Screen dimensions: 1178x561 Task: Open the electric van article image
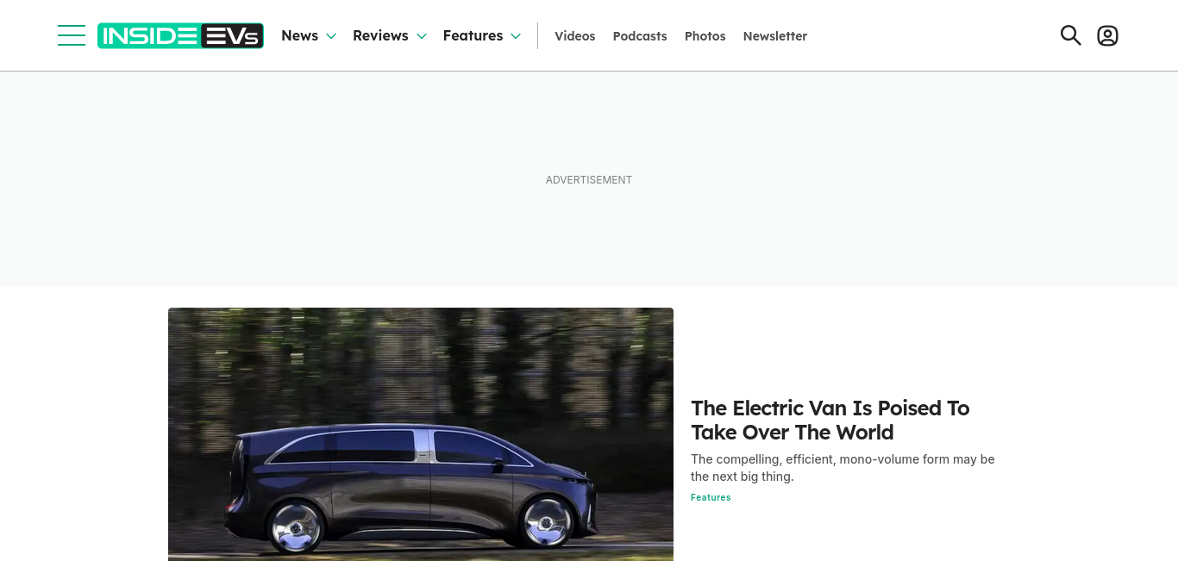(421, 434)
